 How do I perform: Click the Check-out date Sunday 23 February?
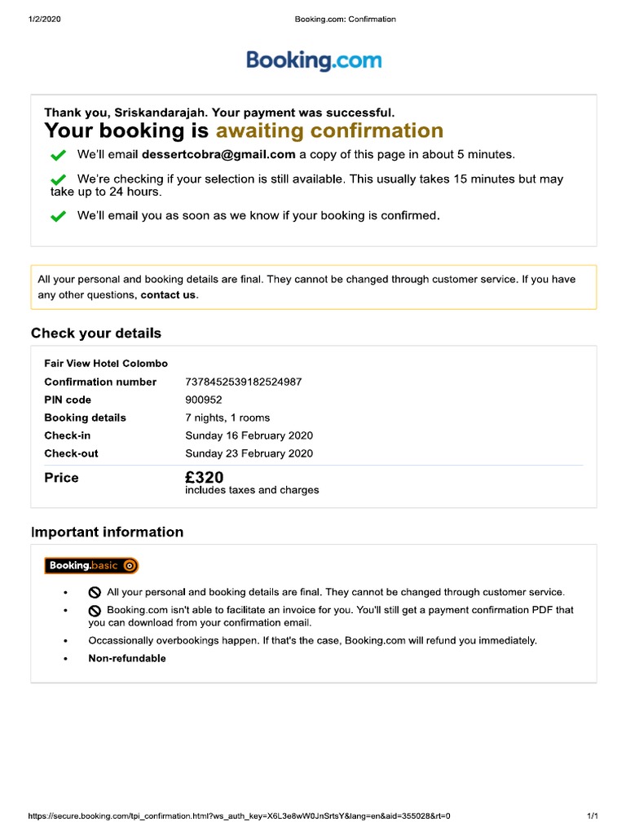click(249, 453)
